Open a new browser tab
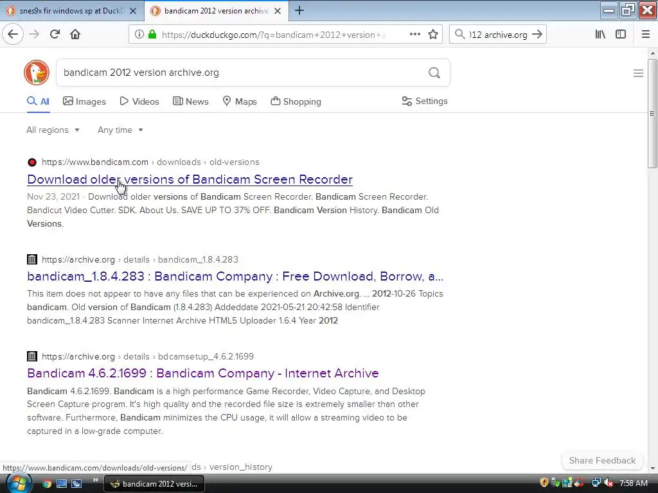 click(x=299, y=11)
